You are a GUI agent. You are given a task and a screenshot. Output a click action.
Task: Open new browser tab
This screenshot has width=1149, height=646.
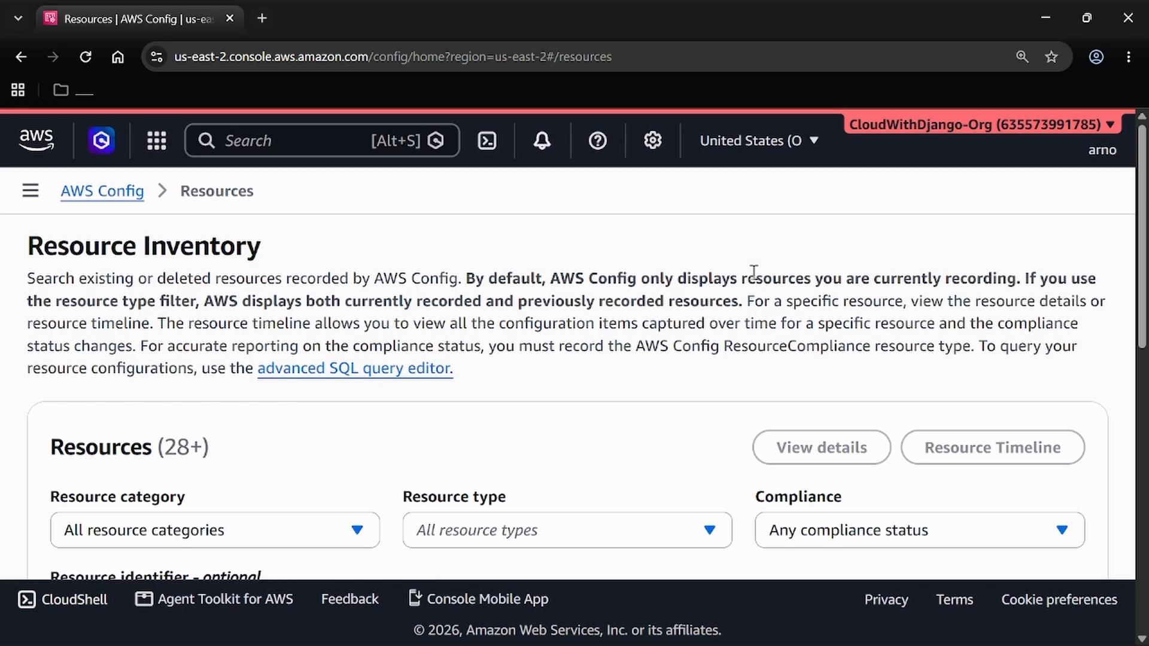262,19
